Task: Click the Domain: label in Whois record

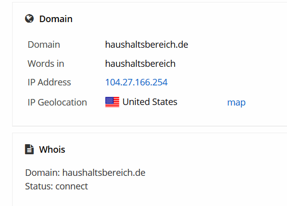Action: click(43, 172)
